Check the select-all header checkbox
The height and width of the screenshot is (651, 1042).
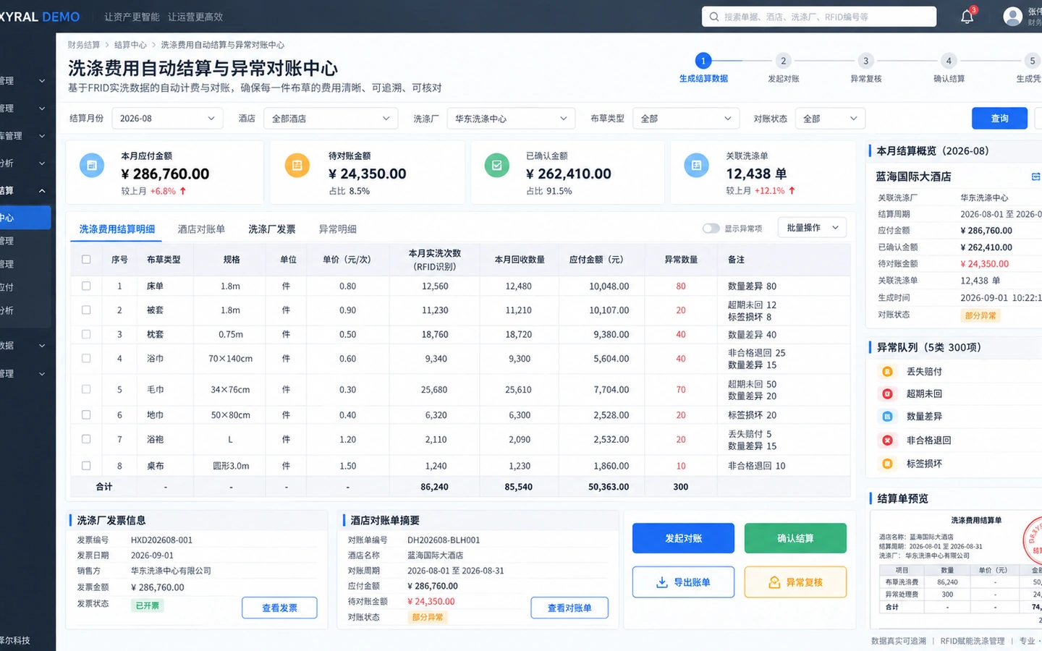[86, 259]
